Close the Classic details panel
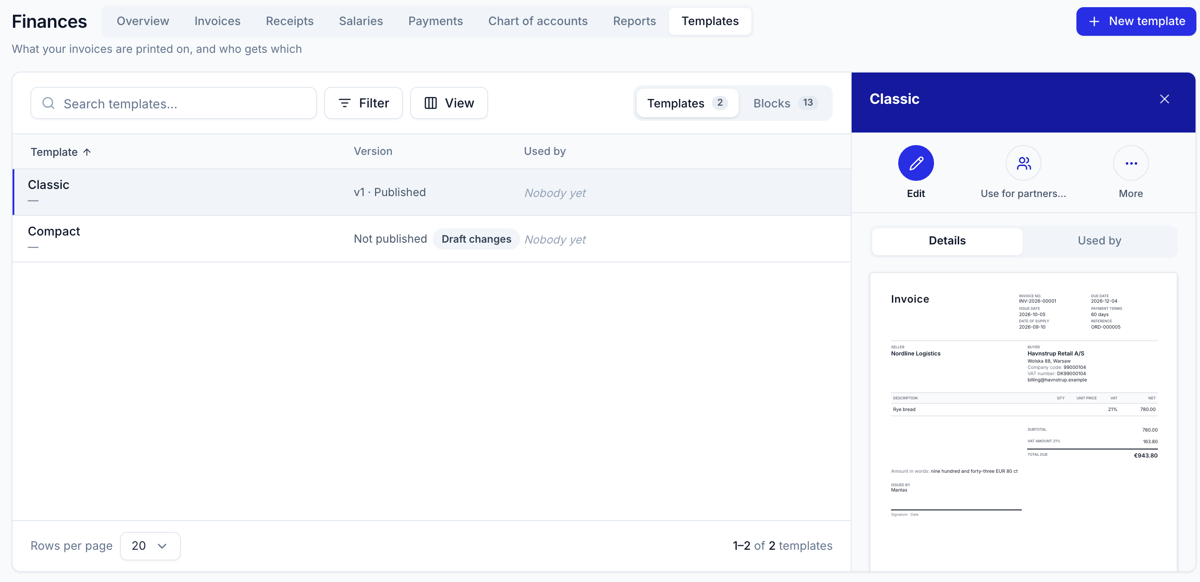Viewport: 1200px width, 582px height. pos(1164,98)
